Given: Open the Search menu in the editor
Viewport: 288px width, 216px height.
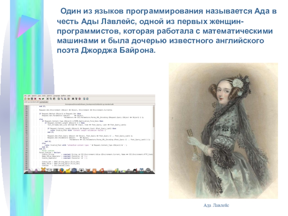Looking at the screenshot, I should (x=34, y=96).
